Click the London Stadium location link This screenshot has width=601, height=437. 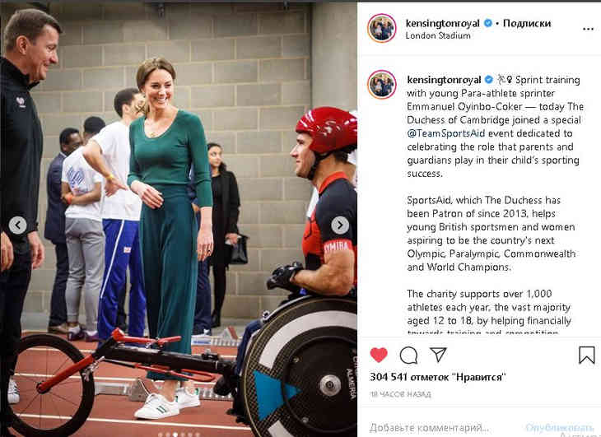click(438, 35)
